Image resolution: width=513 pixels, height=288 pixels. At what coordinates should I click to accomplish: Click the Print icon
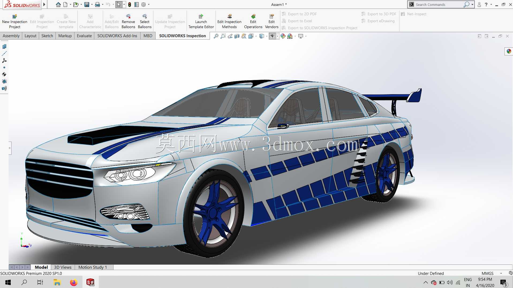click(97, 5)
